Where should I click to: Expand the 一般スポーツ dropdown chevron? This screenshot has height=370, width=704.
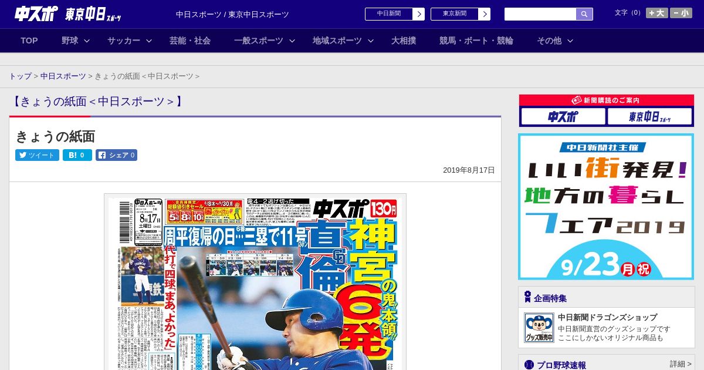click(292, 41)
